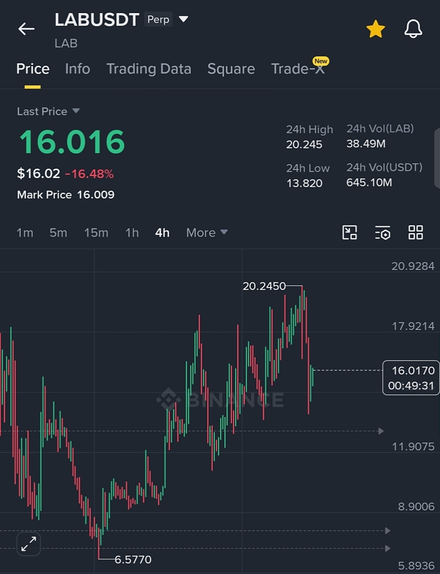440x574 pixels.
Task: Click the Mark Price 16.009 text
Action: pos(66,195)
